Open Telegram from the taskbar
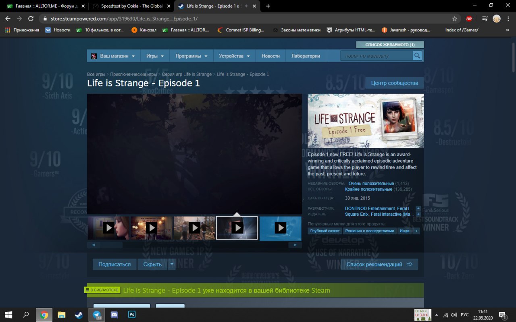This screenshot has width=516, height=322. coord(97,315)
